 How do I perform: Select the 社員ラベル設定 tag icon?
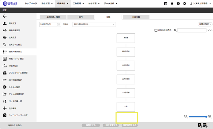[x=5, y=45]
